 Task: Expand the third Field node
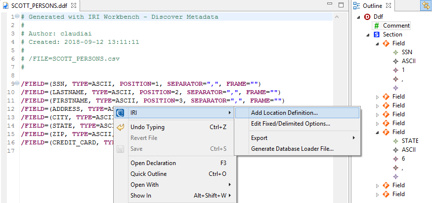[378, 105]
